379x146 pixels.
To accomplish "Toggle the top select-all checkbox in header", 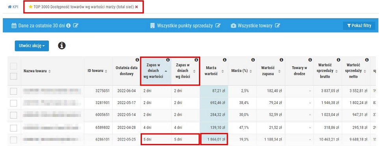I will (x=13, y=66).
